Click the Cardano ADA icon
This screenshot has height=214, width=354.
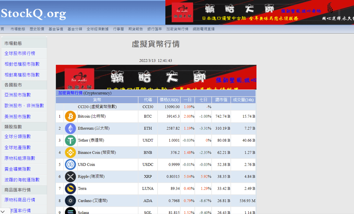point(70,201)
